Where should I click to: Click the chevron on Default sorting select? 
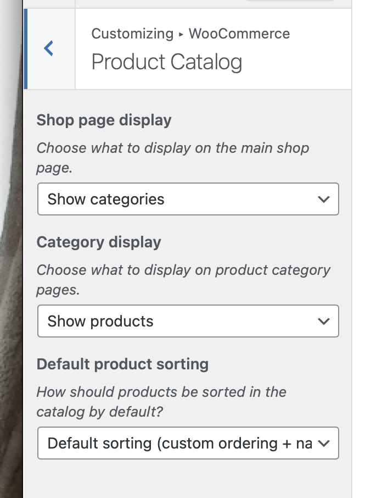coord(324,443)
